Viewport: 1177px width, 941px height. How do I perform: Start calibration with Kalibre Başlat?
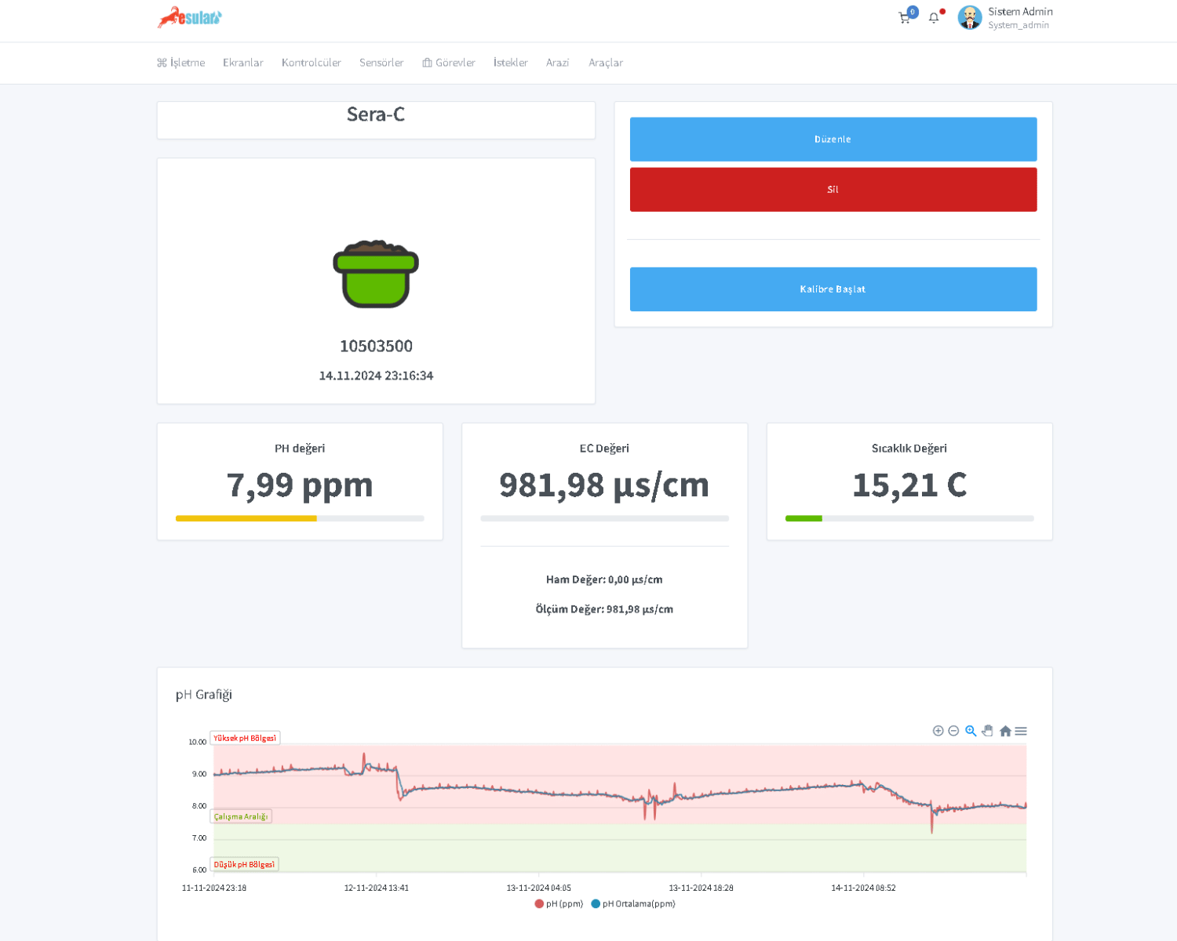coord(833,289)
